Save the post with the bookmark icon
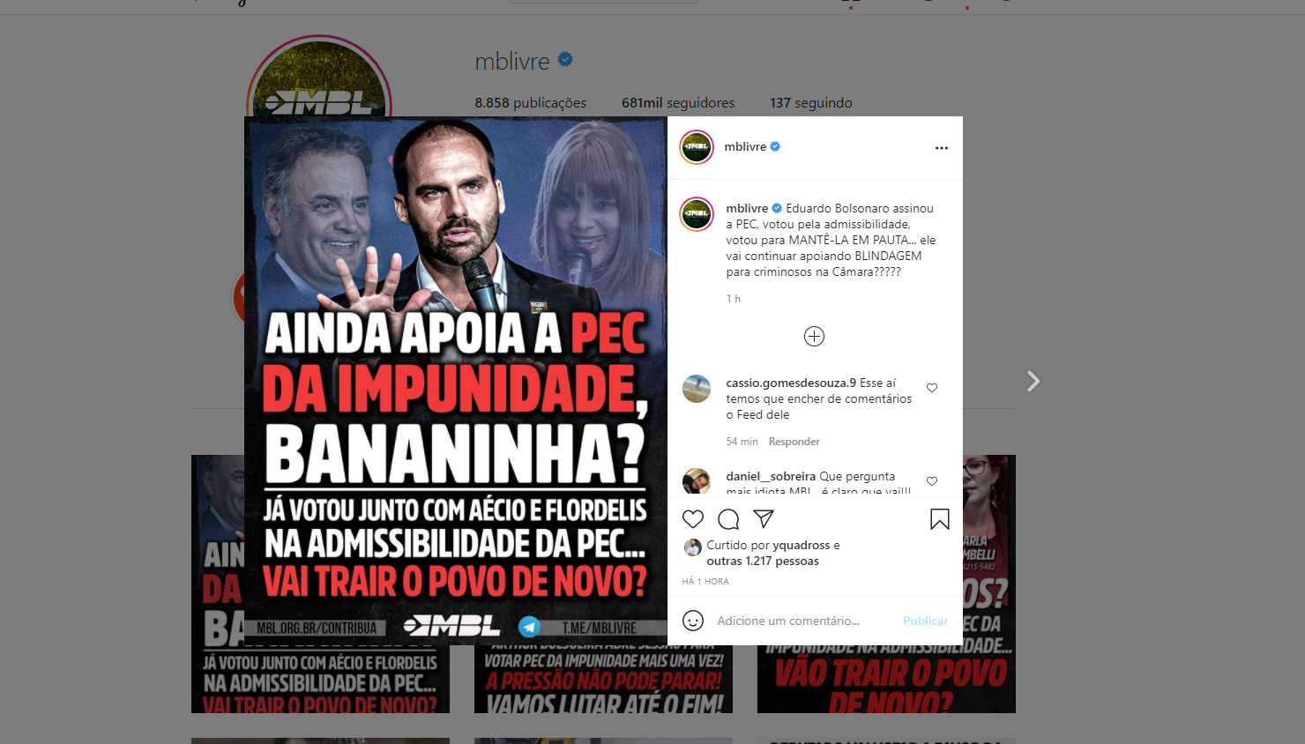The image size is (1305, 744). pos(940,519)
